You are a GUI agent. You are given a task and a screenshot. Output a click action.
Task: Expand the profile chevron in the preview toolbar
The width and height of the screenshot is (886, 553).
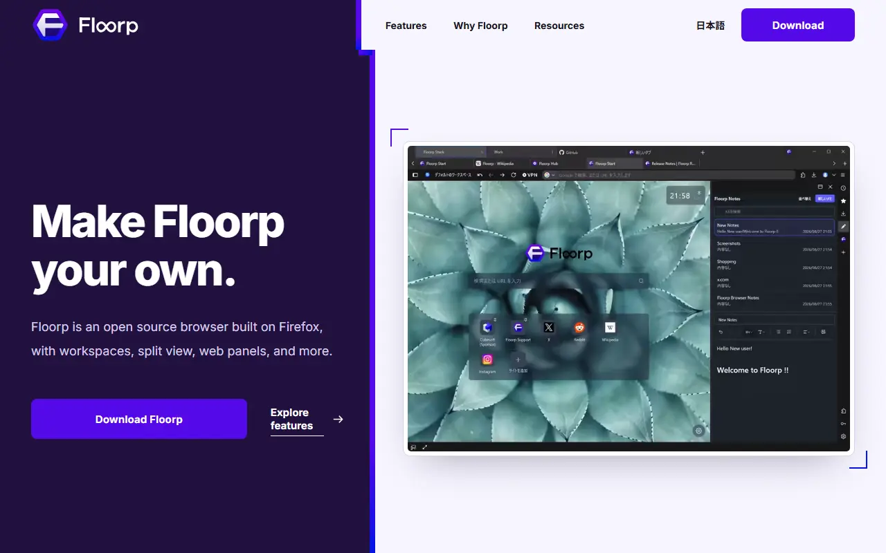tap(834, 175)
